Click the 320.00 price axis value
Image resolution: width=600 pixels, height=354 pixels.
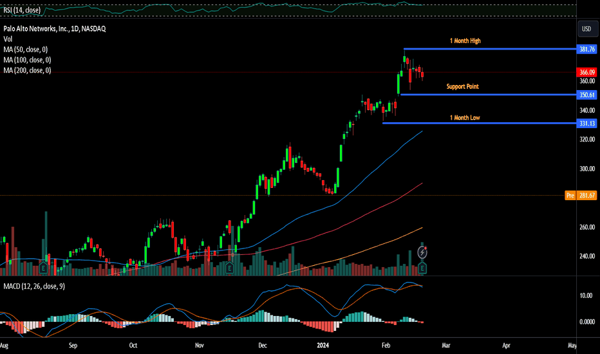pyautogui.click(x=587, y=139)
